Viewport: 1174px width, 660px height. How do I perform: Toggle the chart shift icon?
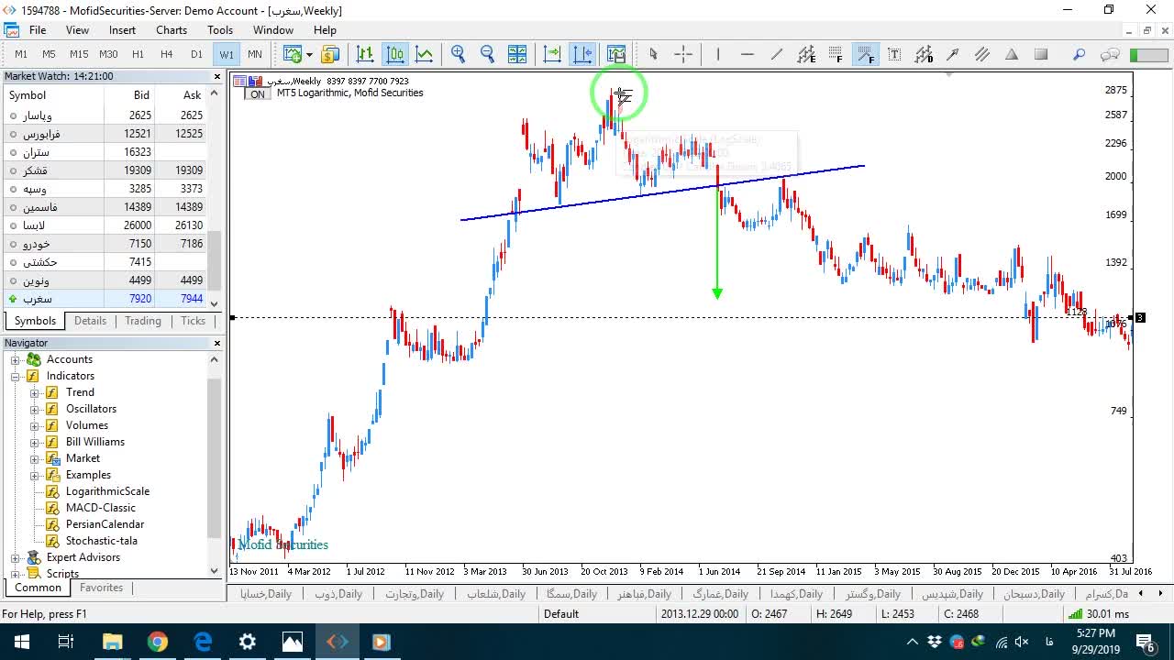[x=582, y=54]
